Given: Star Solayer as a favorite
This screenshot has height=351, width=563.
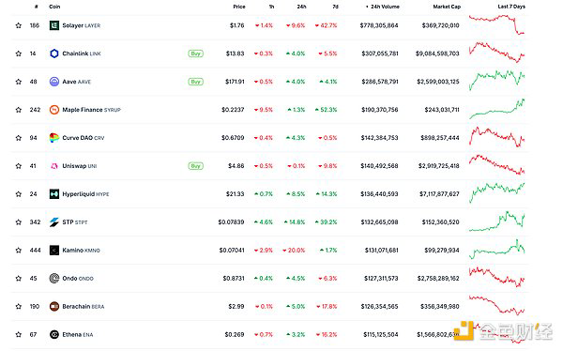Looking at the screenshot, I should (x=19, y=25).
